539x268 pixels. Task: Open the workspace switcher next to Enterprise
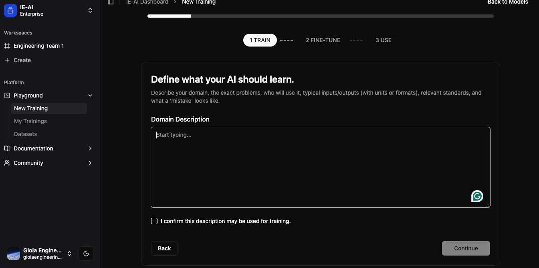coord(90,10)
